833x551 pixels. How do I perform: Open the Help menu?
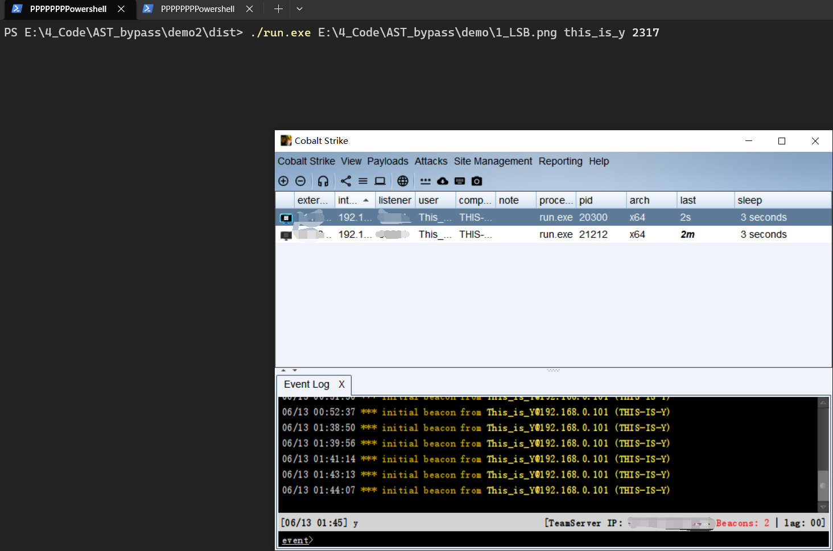[x=599, y=161]
